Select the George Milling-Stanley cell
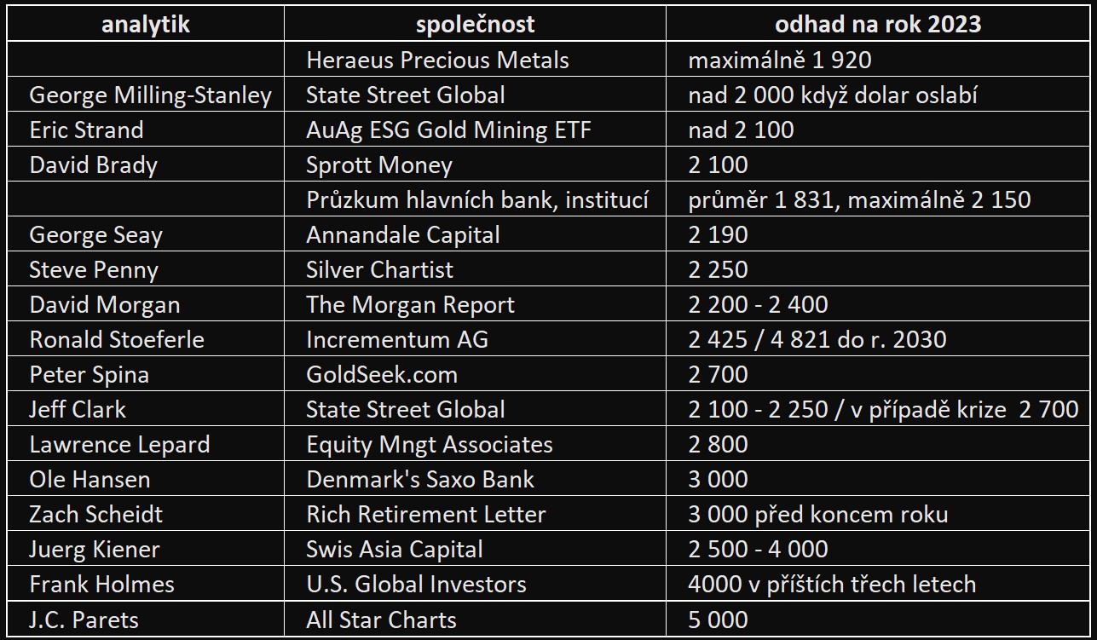Screen dimensions: 1097x640 point(145,95)
